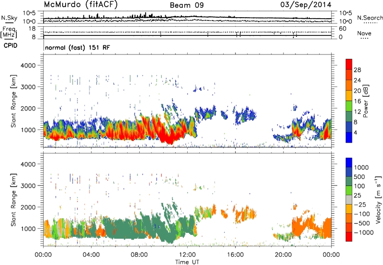
Task: Click the gray -25 to 25 velocity colorbar segment
Action: 349,199
